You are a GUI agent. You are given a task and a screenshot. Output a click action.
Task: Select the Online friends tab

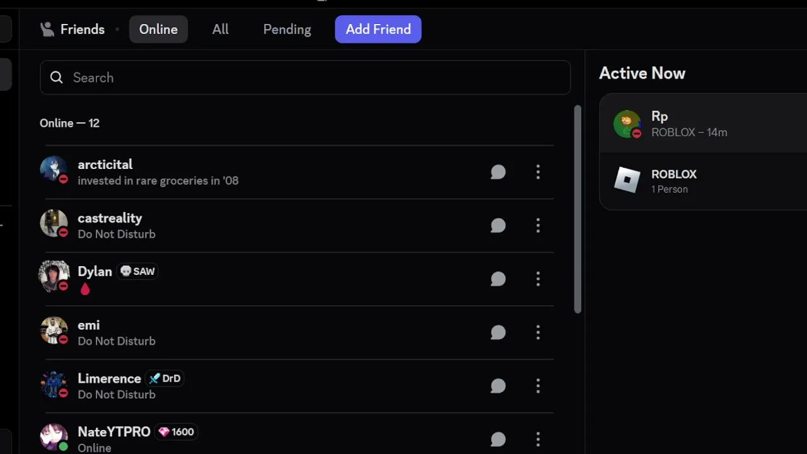point(158,30)
